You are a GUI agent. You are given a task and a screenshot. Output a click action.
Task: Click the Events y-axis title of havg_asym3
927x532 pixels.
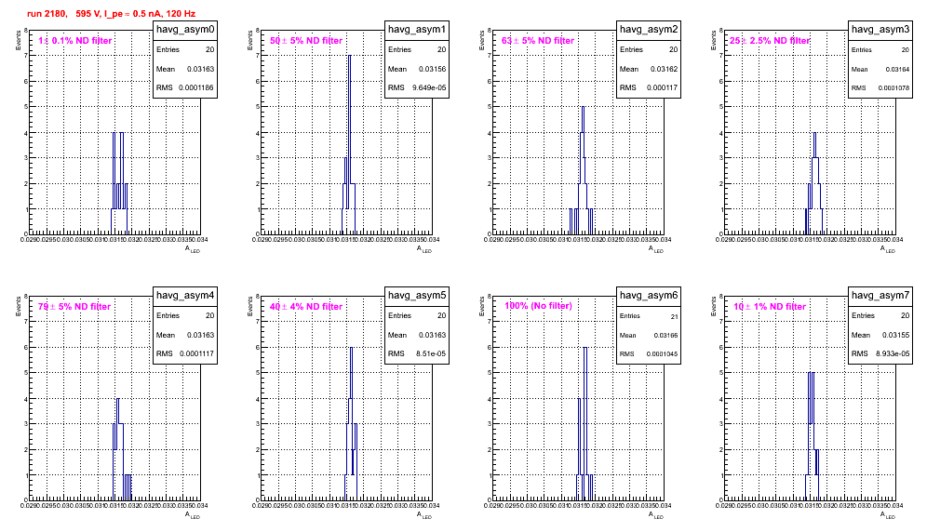point(713,40)
